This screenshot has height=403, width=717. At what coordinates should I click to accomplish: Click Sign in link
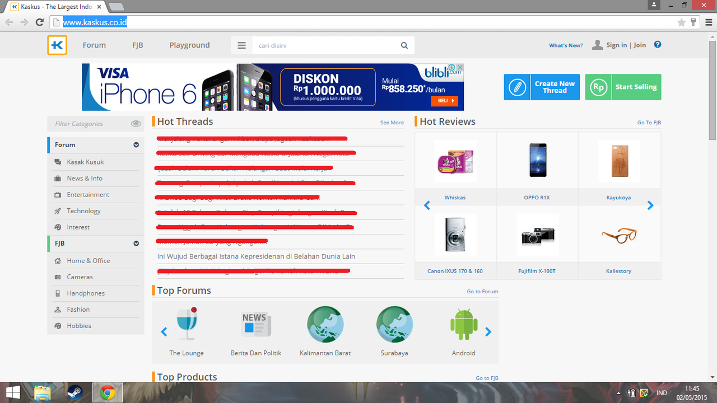click(x=616, y=45)
